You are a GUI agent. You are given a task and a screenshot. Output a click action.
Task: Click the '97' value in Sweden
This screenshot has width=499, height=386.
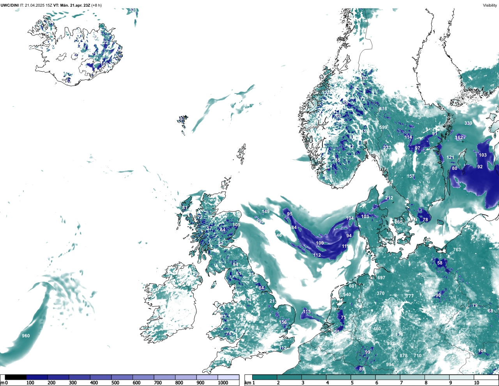[418, 148]
